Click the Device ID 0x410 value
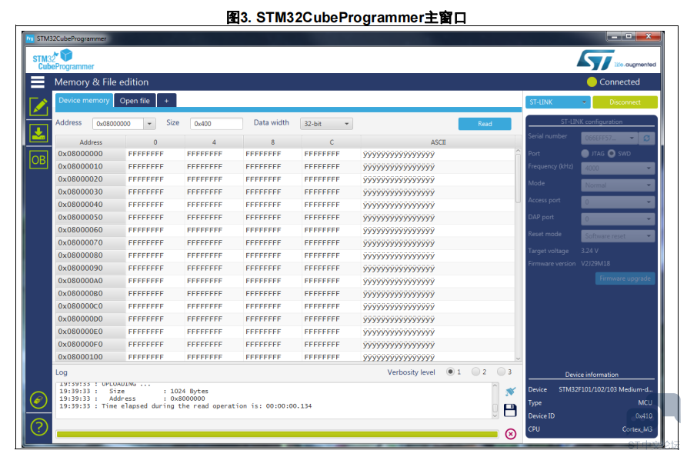687x457 pixels. coord(644,416)
